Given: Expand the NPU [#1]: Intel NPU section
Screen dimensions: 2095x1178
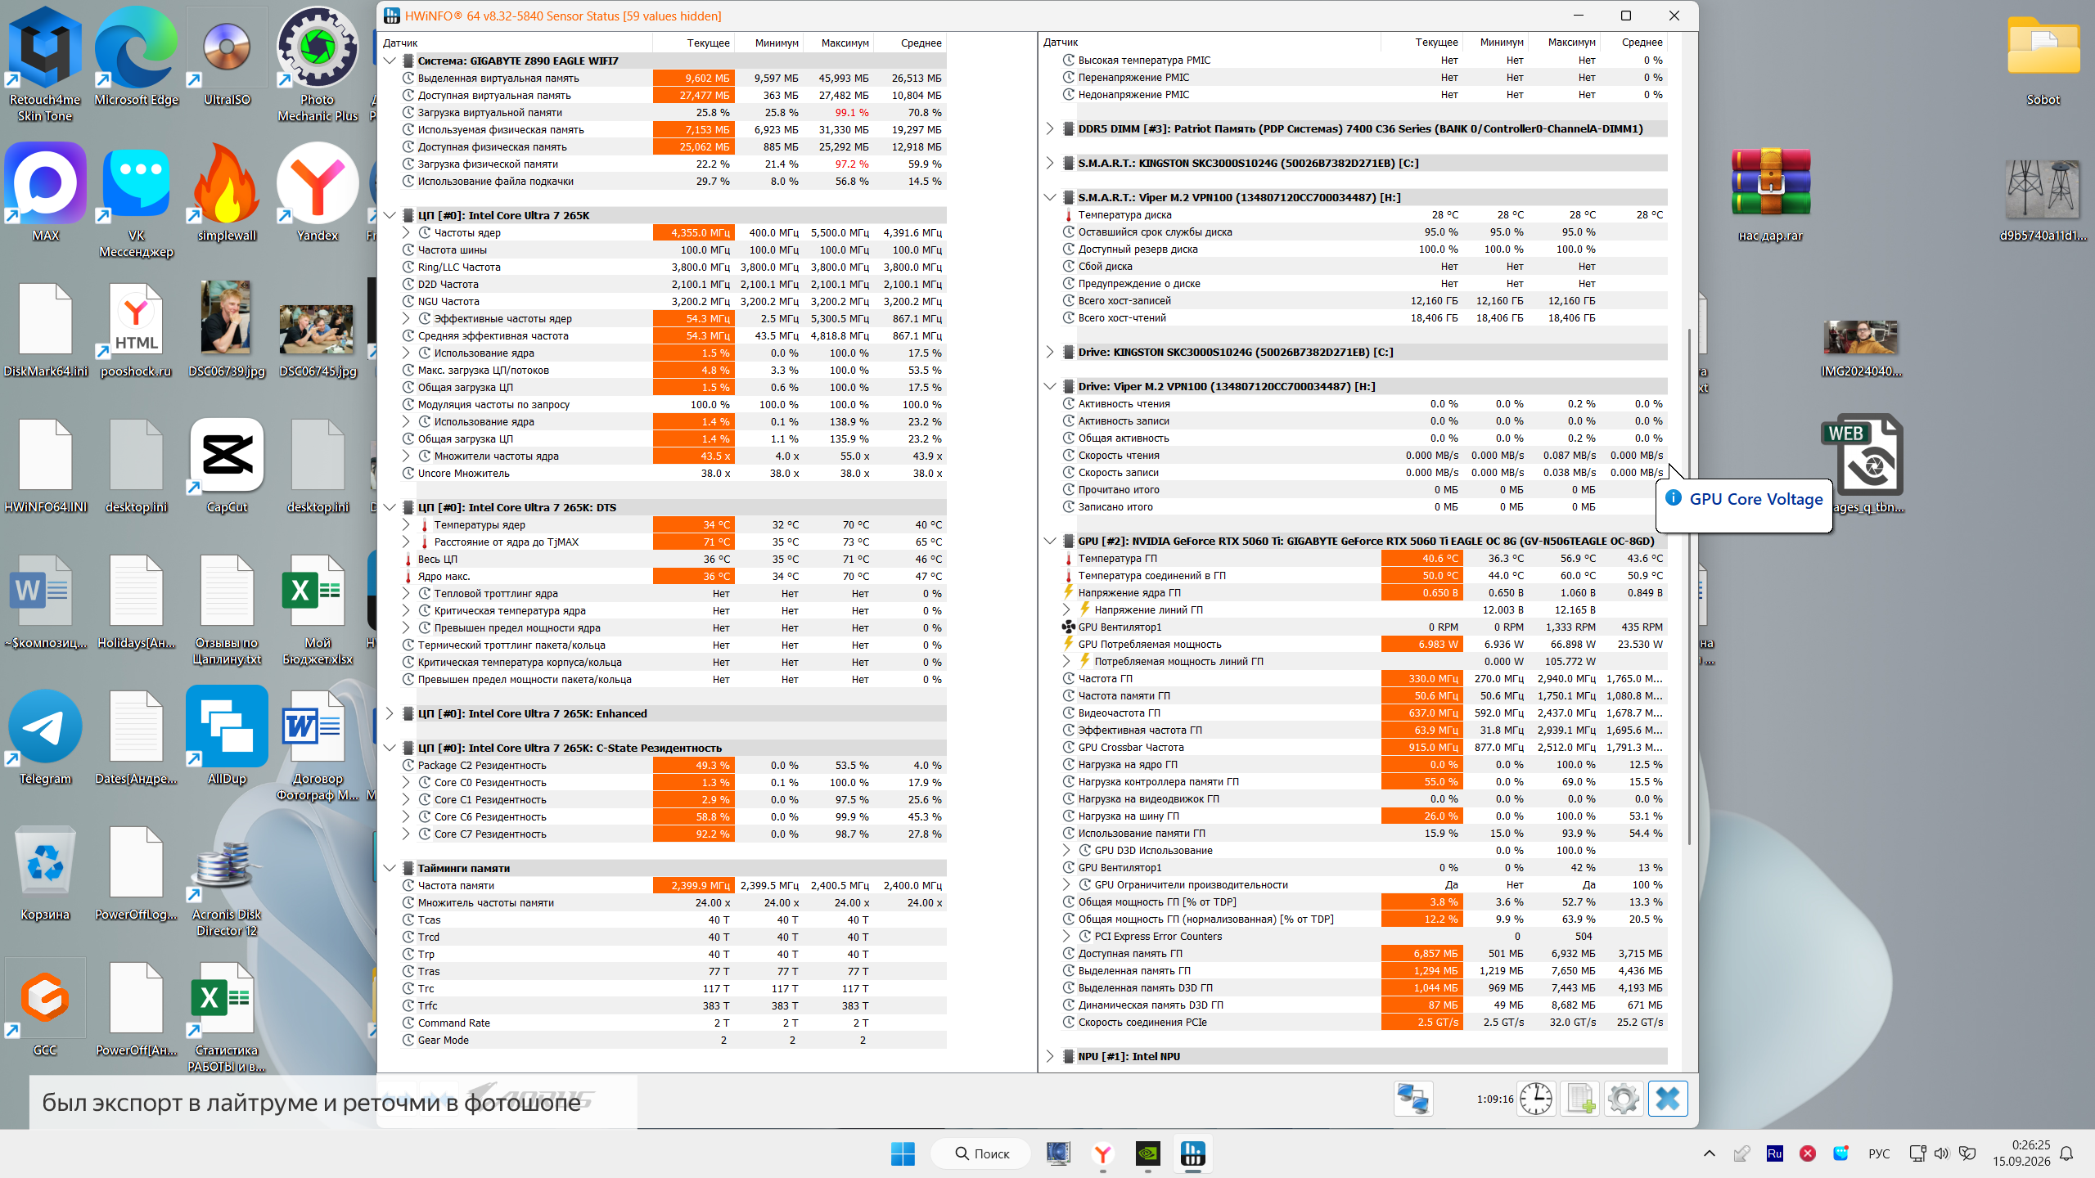Looking at the screenshot, I should 1050,1056.
